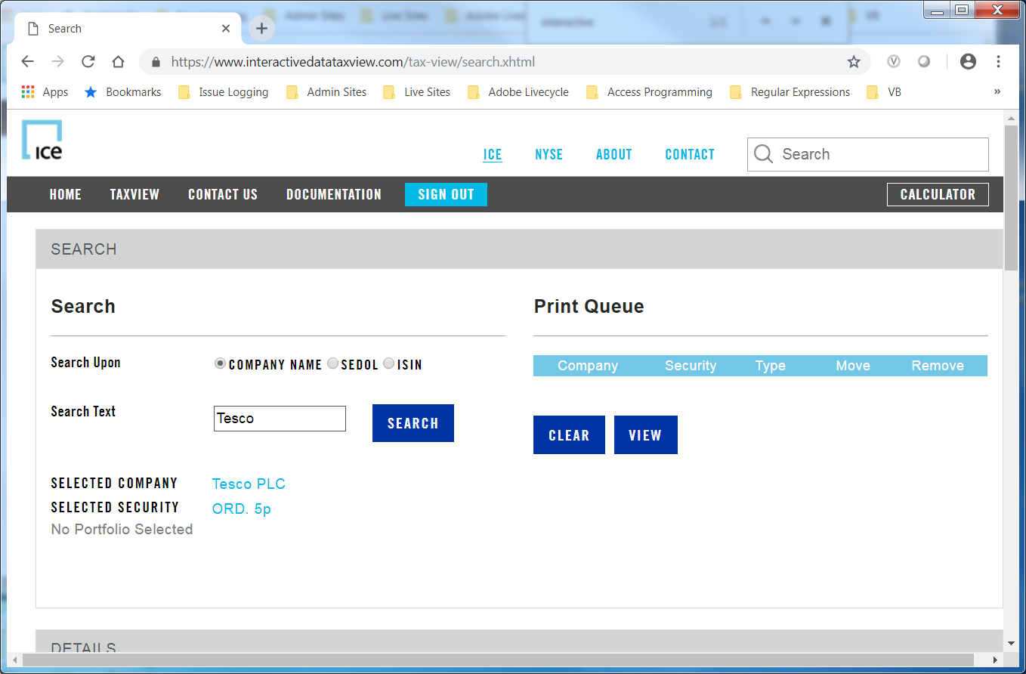Click the scroll left arrow at bottom
The image size is (1026, 674).
tap(15, 660)
